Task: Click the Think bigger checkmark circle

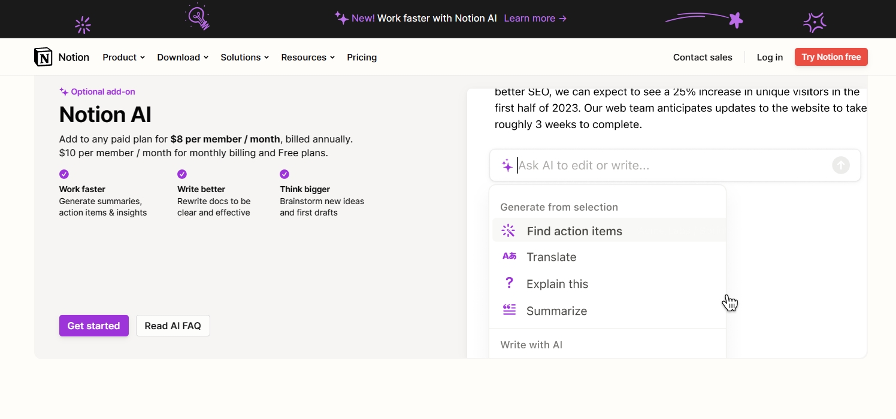Action: [x=284, y=174]
